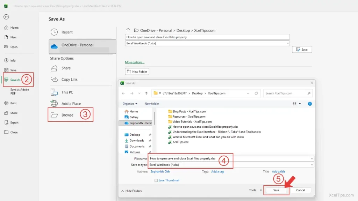Unpin Documents from Quick access
The height and width of the screenshot is (201, 358).
(x=150, y=146)
